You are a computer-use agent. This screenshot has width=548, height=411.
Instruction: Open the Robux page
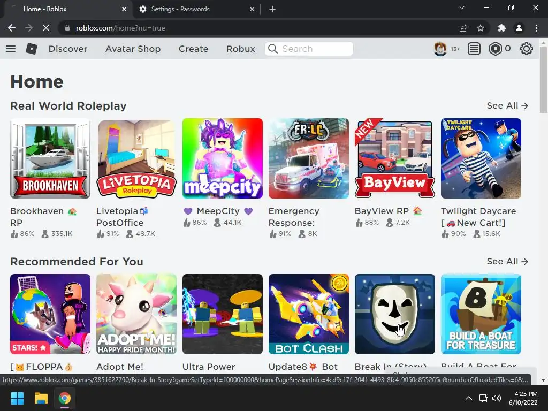coord(240,49)
